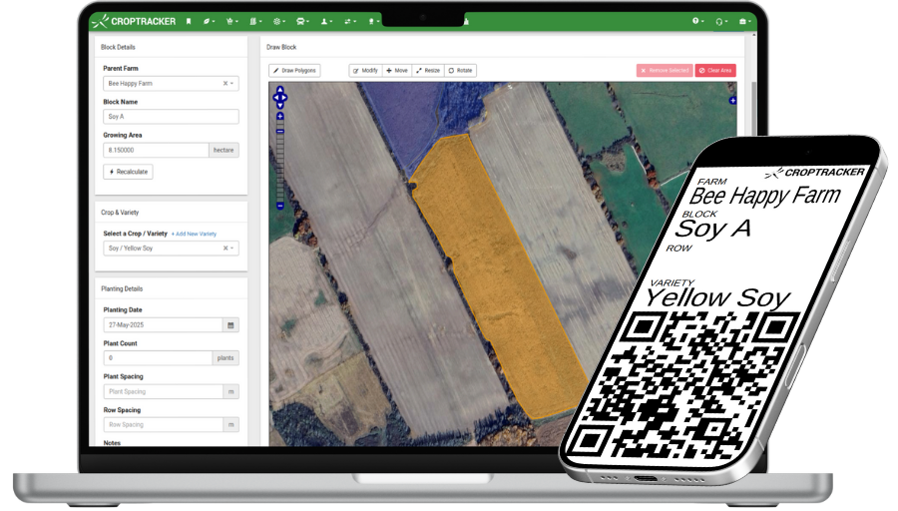Open the building storage menu in navbar
The width and height of the screenshot is (898, 511).
[255, 21]
